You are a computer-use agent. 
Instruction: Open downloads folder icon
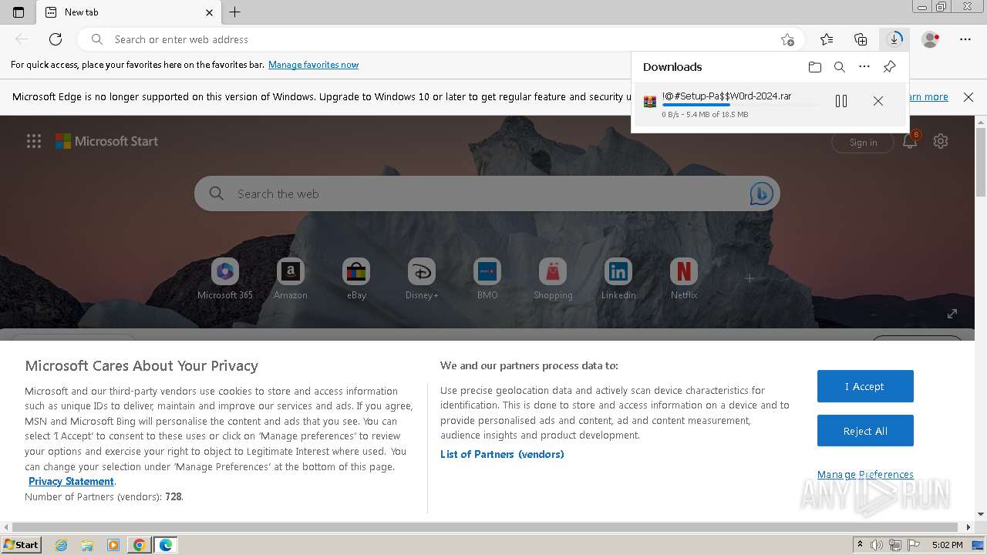pyautogui.click(x=815, y=67)
